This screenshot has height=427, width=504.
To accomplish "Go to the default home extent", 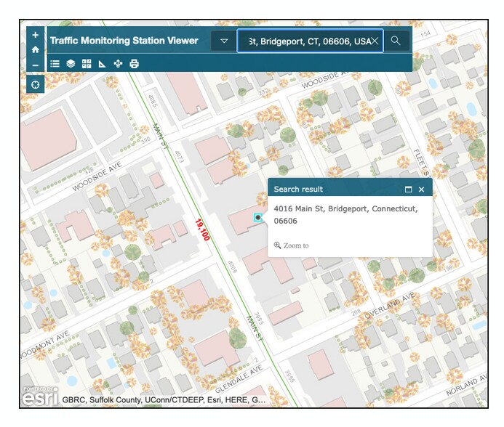I will coord(36,50).
